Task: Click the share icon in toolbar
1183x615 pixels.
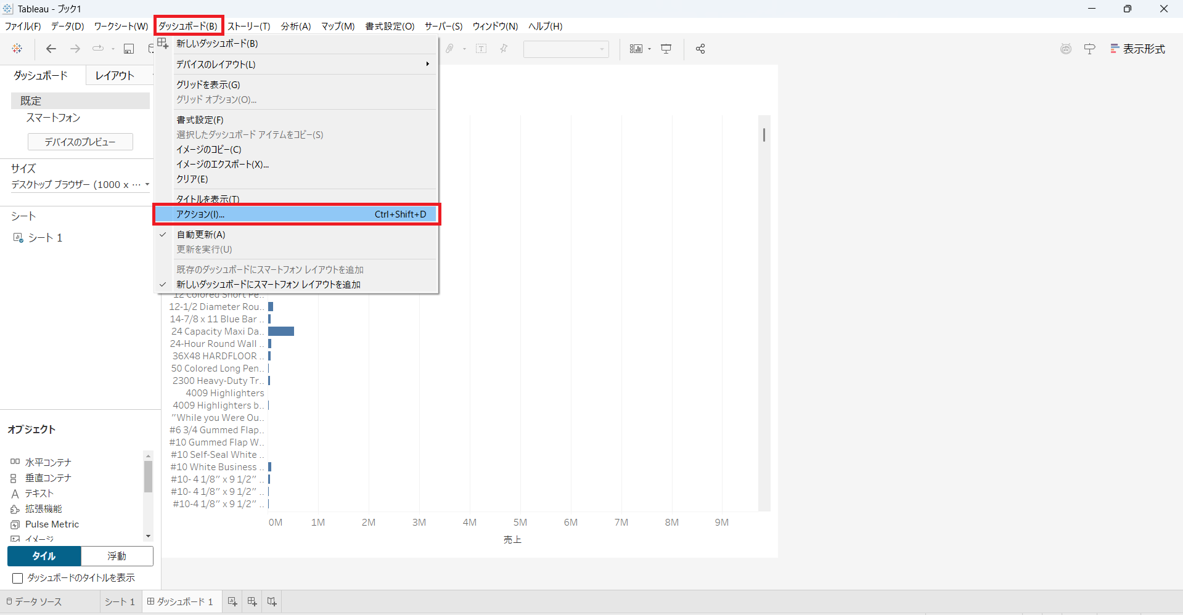Action: click(700, 49)
